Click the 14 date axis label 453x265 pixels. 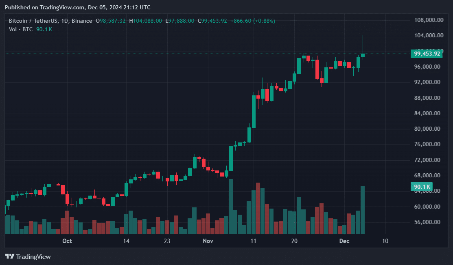click(x=126, y=241)
